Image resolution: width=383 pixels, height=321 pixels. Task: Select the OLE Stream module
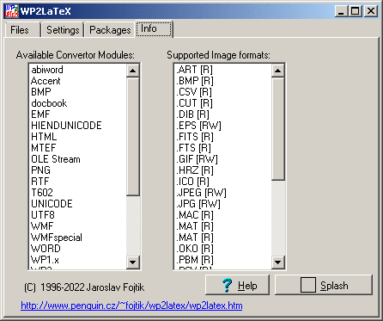[x=78, y=159]
